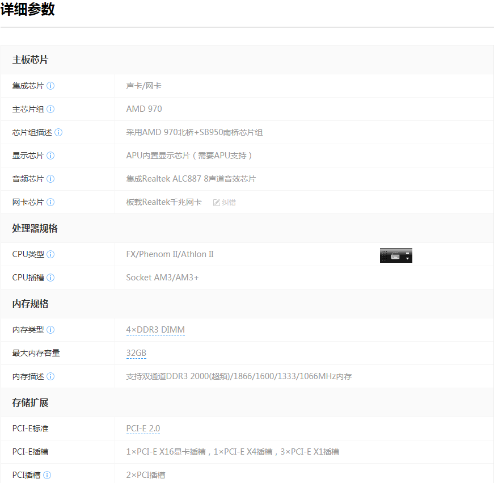Open info icon next to CPU类型
The width and height of the screenshot is (494, 483).
click(50, 254)
